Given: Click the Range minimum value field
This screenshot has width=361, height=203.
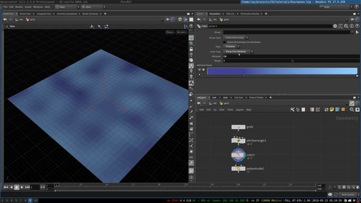Looking at the screenshot, I should point(257,61).
